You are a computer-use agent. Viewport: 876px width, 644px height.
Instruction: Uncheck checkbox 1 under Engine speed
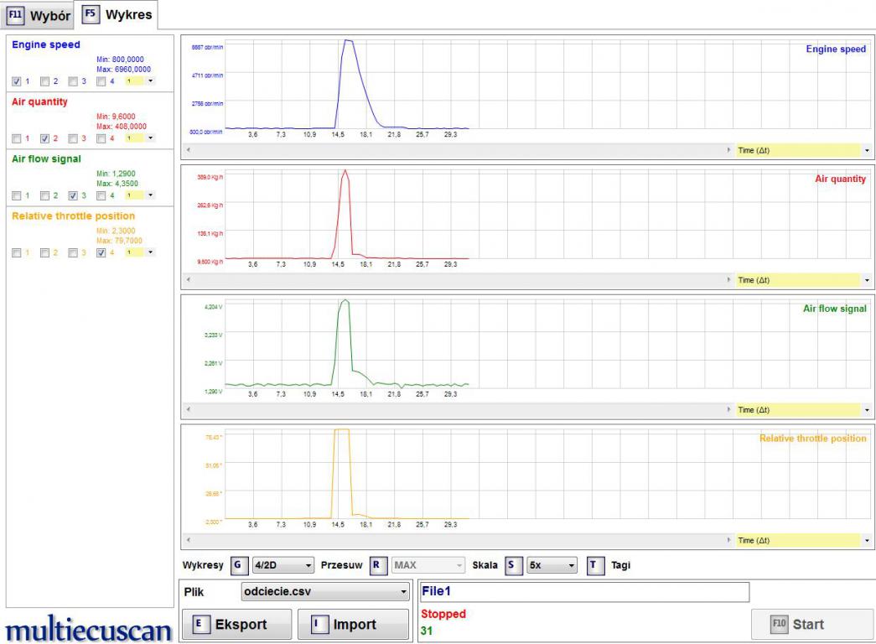17,81
